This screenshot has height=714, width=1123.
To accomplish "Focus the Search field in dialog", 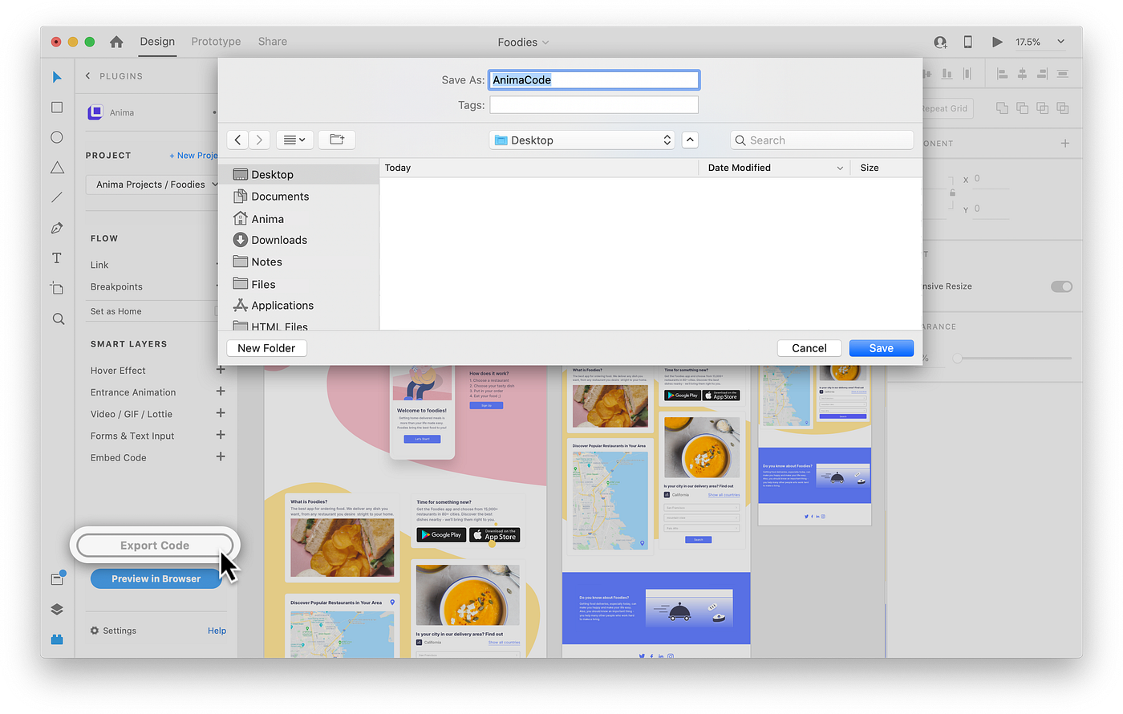I will [x=822, y=140].
